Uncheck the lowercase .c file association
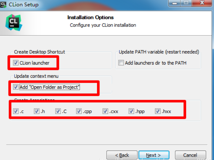The image size is (214, 160). 16,111
